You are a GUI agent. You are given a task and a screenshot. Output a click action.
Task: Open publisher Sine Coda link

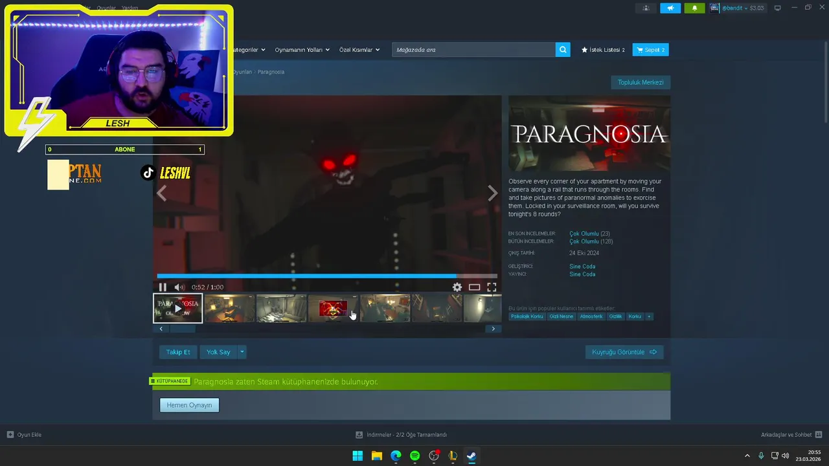tap(582, 274)
